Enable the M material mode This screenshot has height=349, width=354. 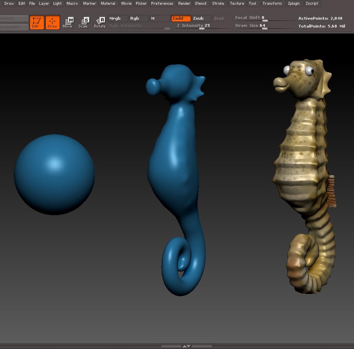[159, 18]
